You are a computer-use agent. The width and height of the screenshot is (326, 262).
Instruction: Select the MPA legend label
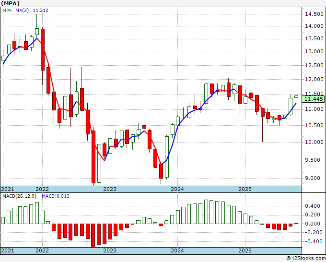[7, 10]
